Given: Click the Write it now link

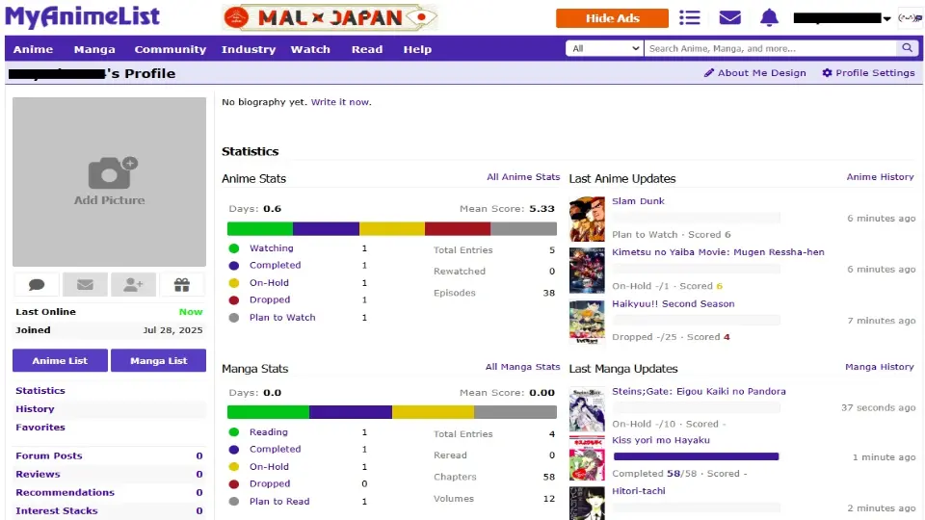Looking at the screenshot, I should (x=340, y=102).
